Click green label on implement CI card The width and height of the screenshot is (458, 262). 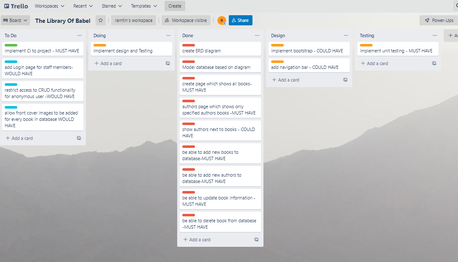11,45
